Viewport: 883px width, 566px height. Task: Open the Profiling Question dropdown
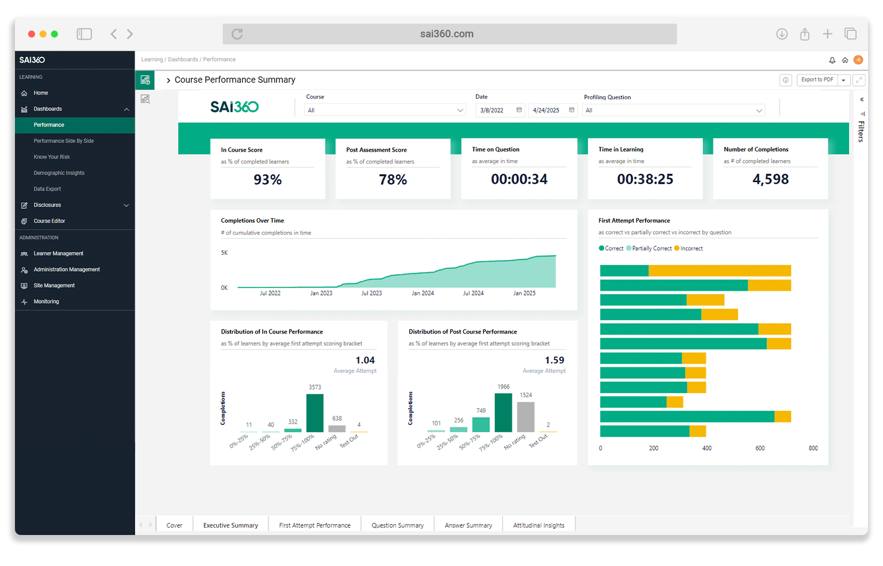[673, 110]
